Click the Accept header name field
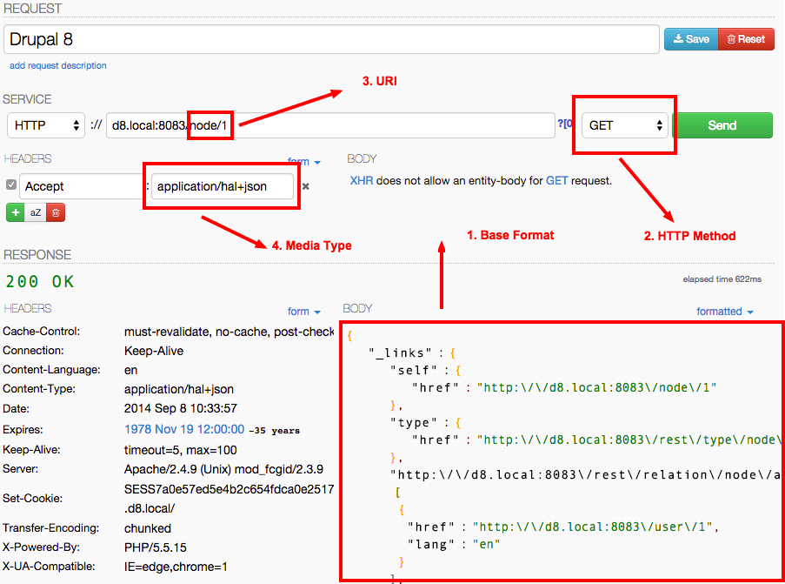Screen dimensions: 785x584 [82, 186]
